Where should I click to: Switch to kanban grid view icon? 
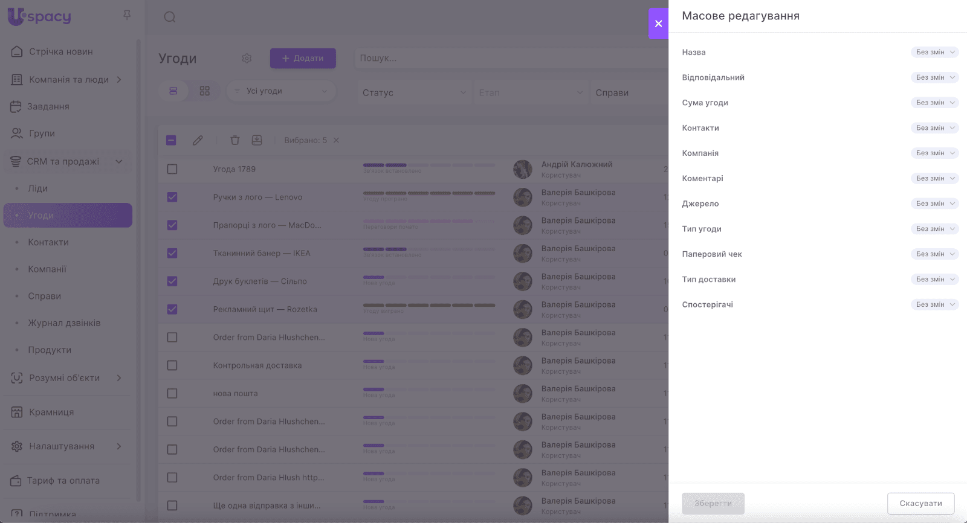tap(205, 91)
